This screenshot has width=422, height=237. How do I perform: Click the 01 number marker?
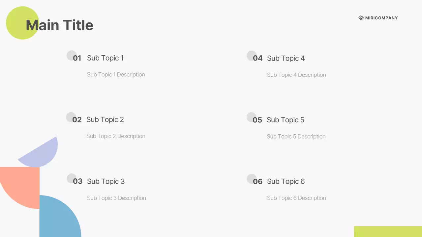pyautogui.click(x=77, y=58)
